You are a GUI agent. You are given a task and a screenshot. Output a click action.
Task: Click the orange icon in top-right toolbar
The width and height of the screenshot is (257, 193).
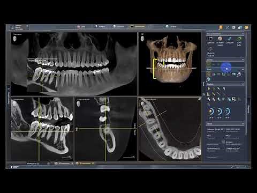click(x=221, y=27)
